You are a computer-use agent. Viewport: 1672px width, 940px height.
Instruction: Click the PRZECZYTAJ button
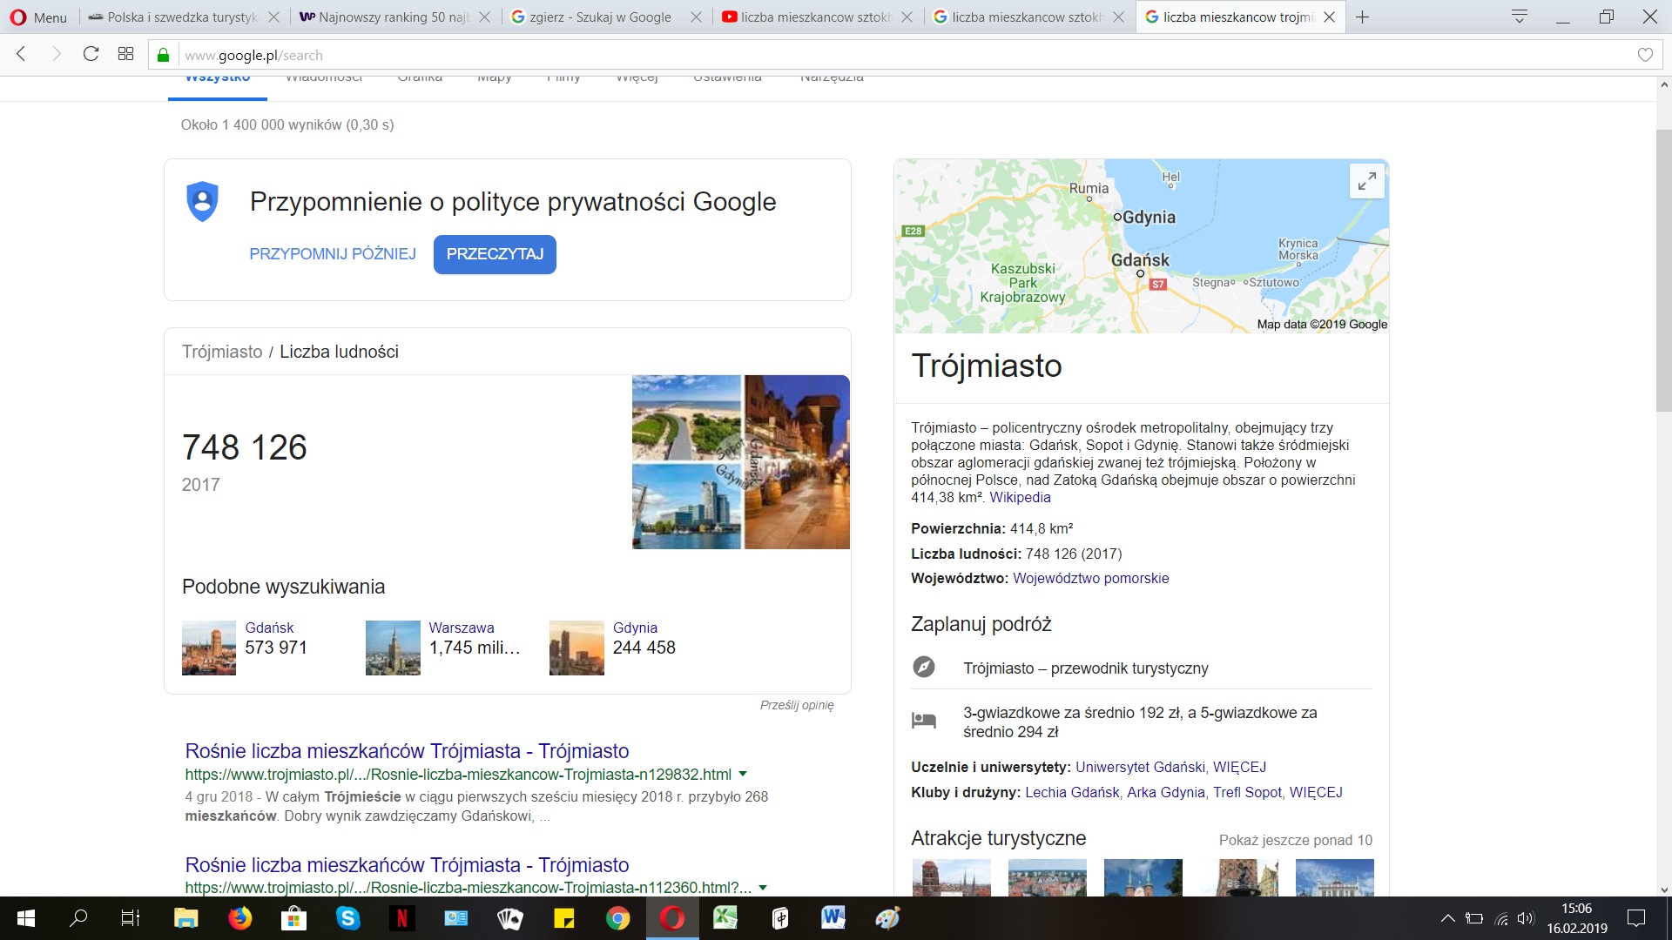point(495,254)
